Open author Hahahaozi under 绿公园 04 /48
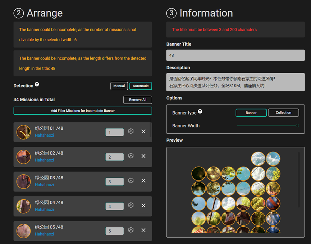311x244 pixels. point(45,209)
